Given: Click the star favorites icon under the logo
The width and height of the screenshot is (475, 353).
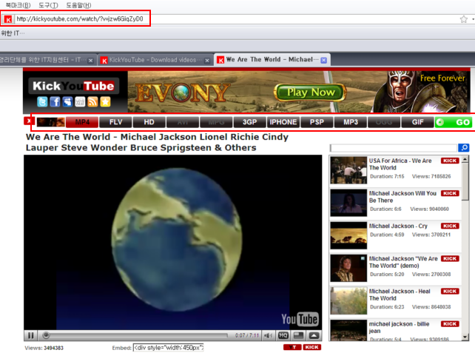Looking at the screenshot, I should coord(105,102).
